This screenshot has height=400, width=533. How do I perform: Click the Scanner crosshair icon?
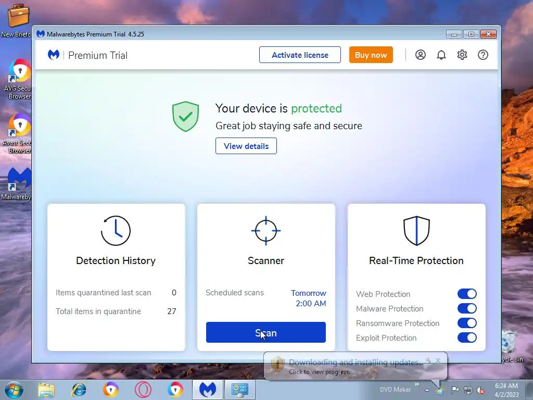click(x=266, y=231)
